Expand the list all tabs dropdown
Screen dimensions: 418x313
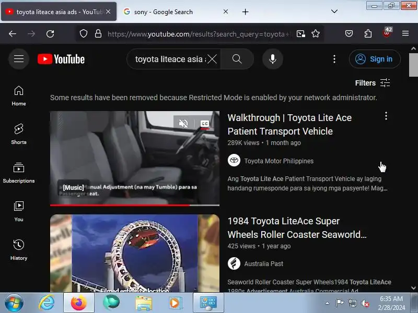(x=334, y=11)
